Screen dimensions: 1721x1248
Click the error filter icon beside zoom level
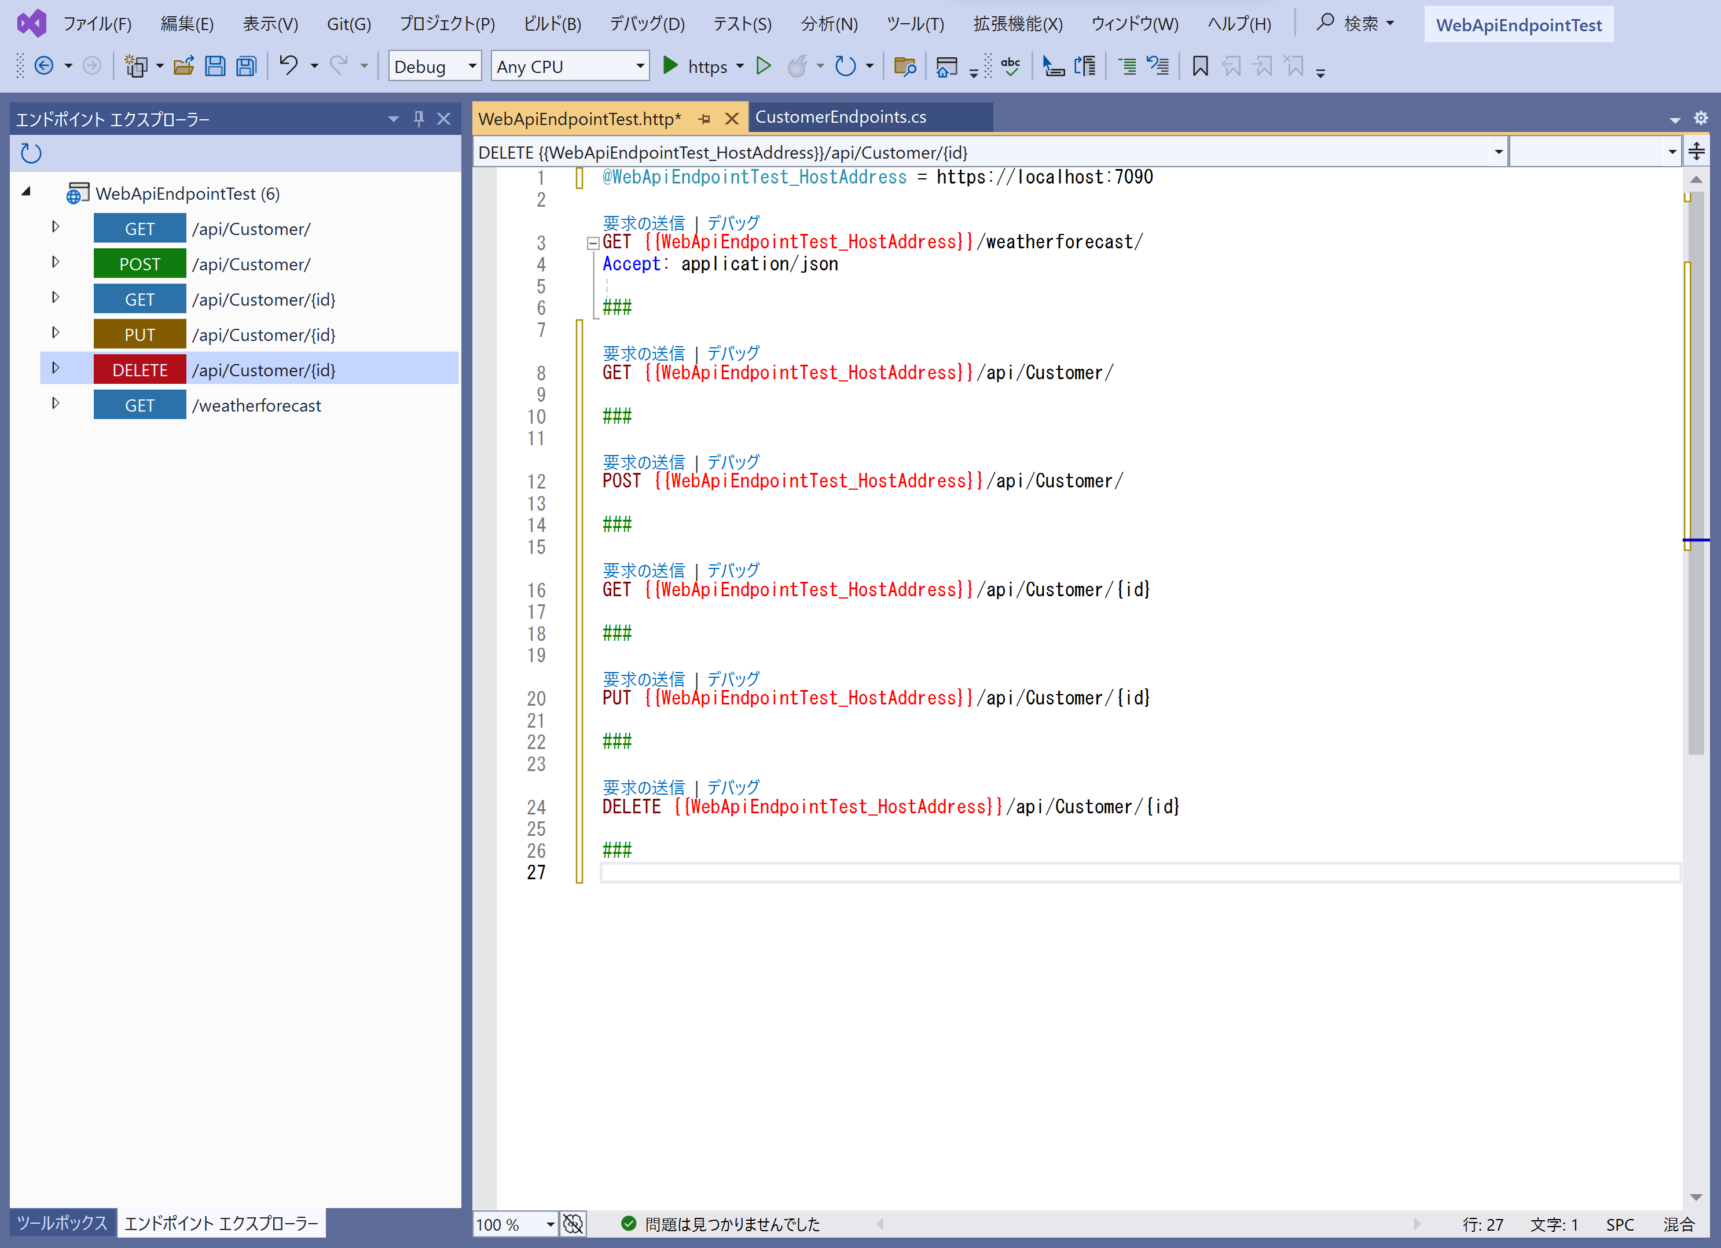[x=574, y=1224]
